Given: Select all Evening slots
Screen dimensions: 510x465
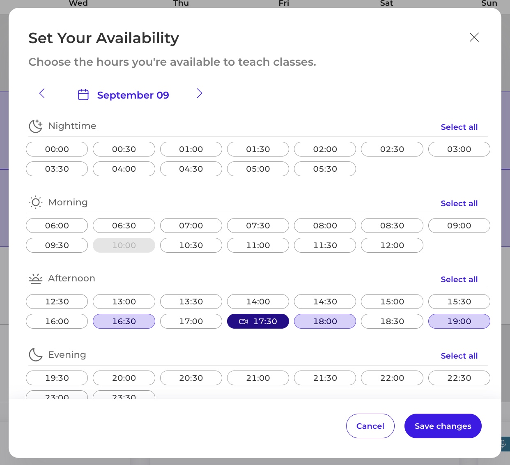Looking at the screenshot, I should (x=459, y=356).
